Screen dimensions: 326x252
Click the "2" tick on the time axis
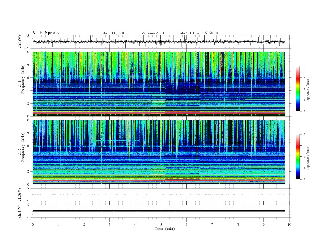84,224
